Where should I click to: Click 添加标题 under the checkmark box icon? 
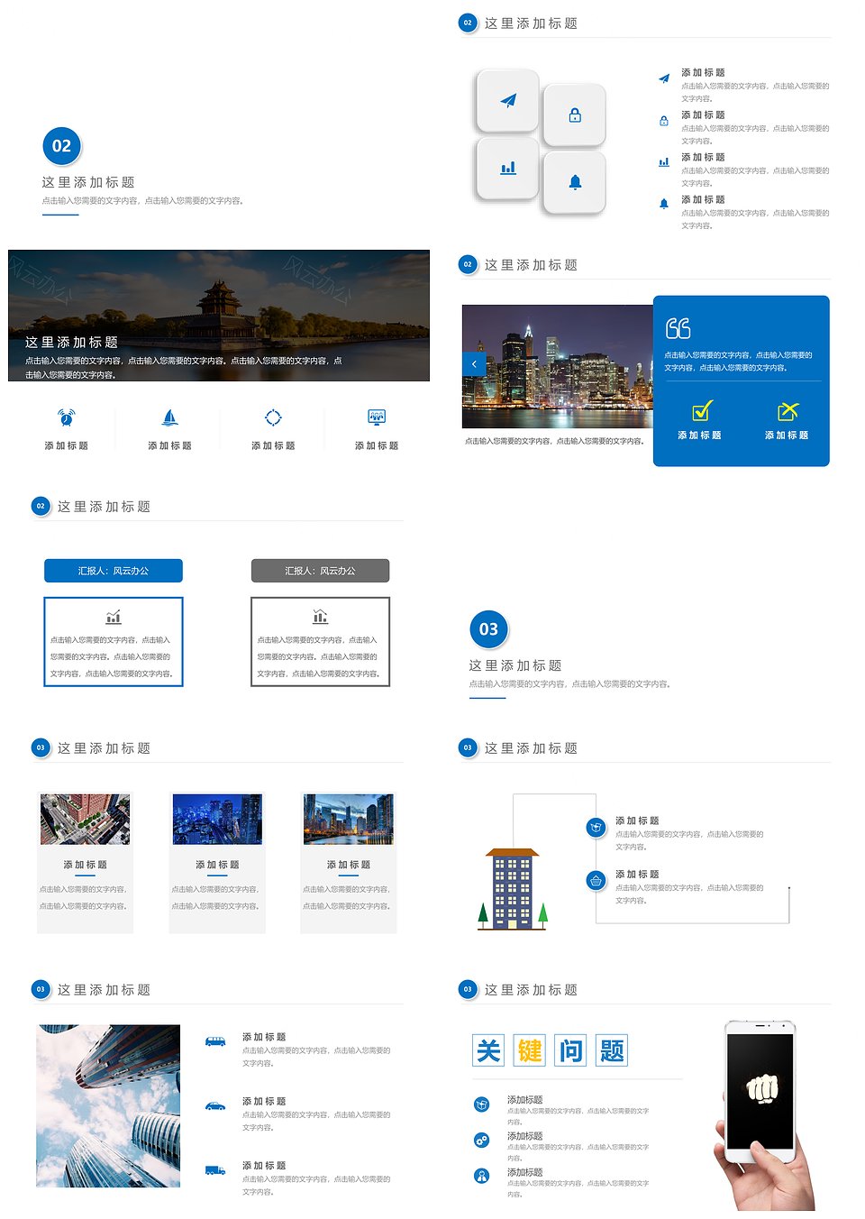pos(699,435)
